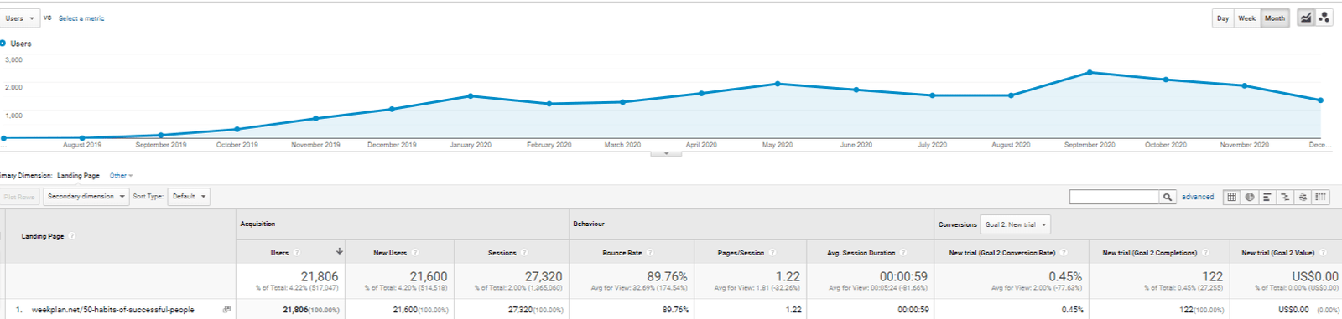Click the Select a metric link
This screenshot has width=1342, height=319.
point(81,18)
